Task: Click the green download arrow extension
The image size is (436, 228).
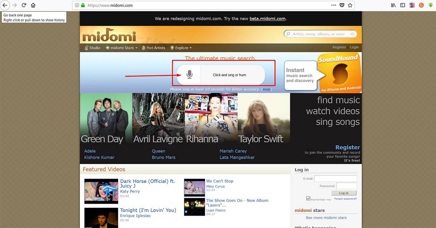Action: click(x=431, y=5)
